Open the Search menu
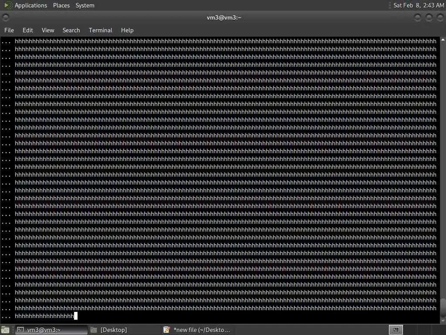Image resolution: width=446 pixels, height=335 pixels. pos(71,30)
